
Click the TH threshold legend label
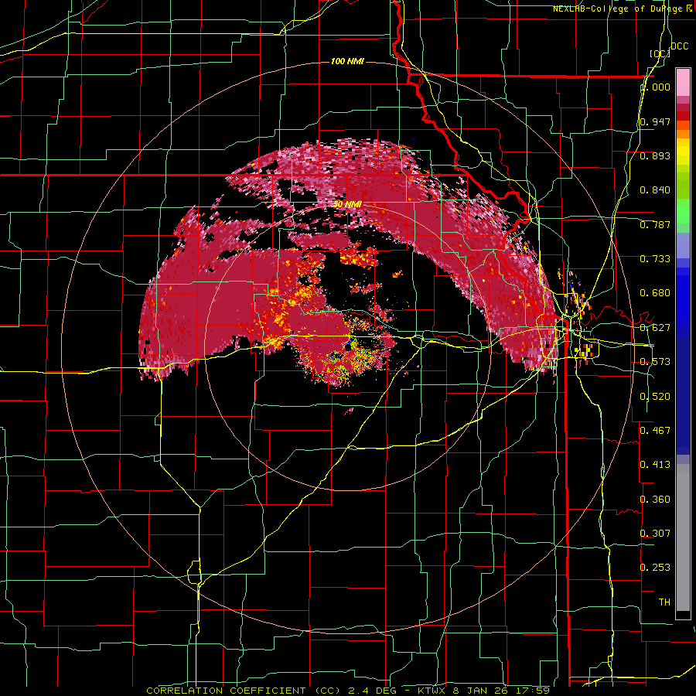[x=664, y=602]
